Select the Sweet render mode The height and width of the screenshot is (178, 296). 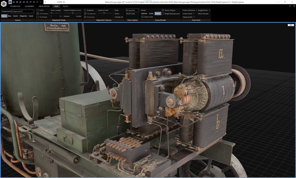click(157, 13)
